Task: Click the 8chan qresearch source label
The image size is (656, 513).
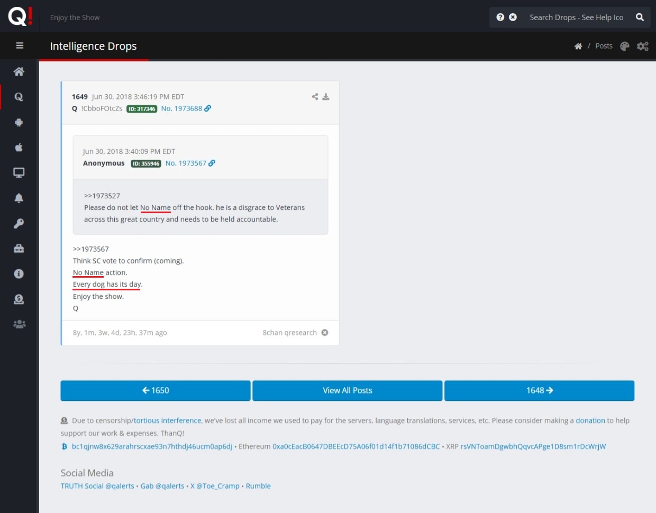Action: click(290, 333)
